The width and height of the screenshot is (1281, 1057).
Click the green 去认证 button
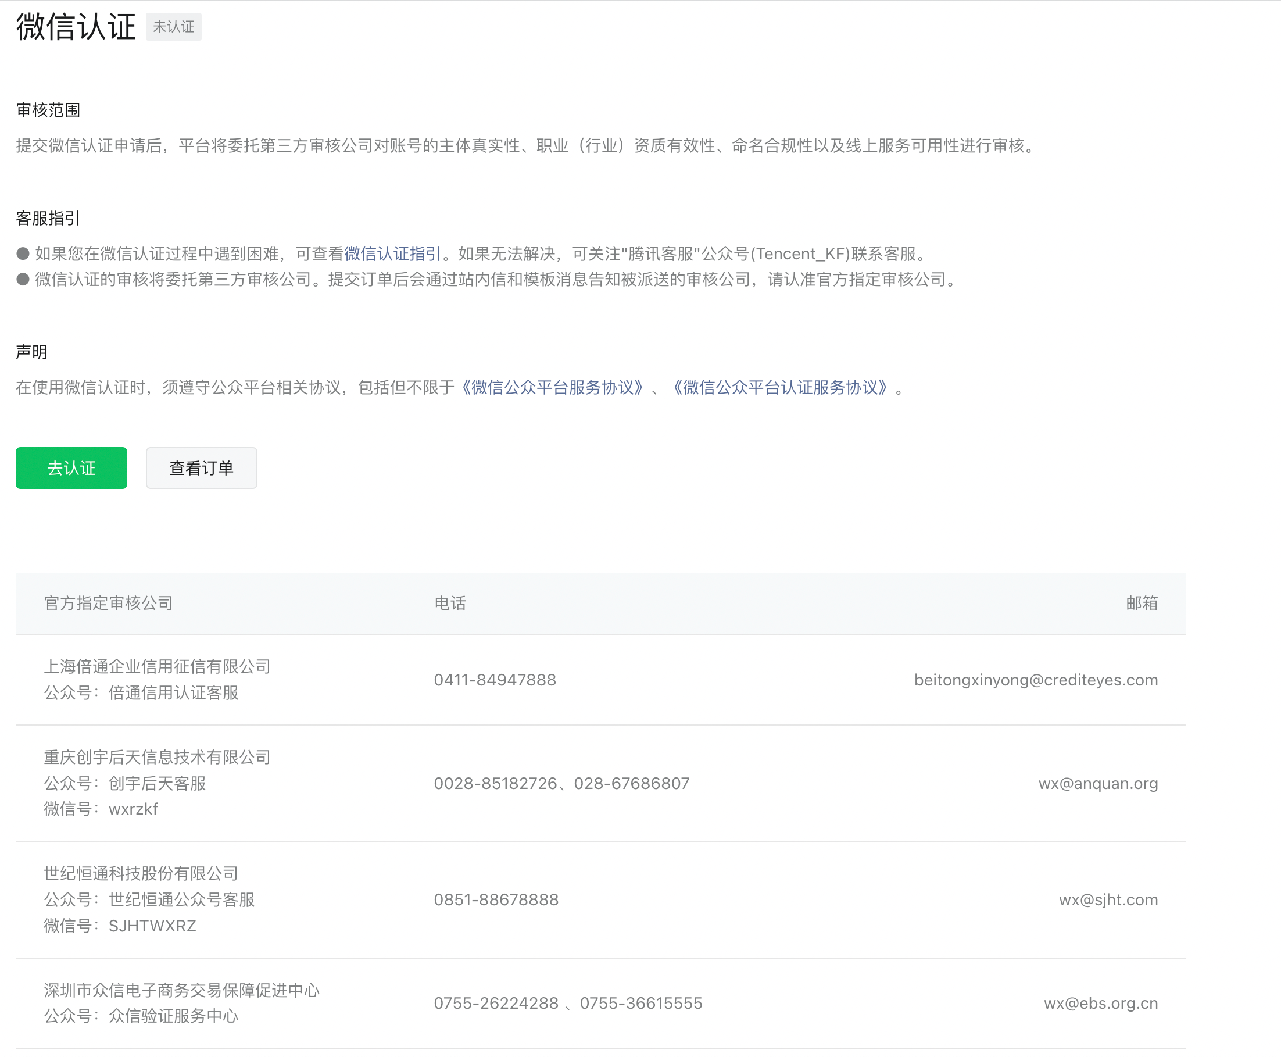click(71, 467)
